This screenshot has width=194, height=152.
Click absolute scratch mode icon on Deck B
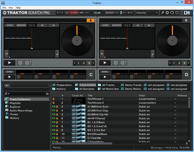[x=116, y=63]
